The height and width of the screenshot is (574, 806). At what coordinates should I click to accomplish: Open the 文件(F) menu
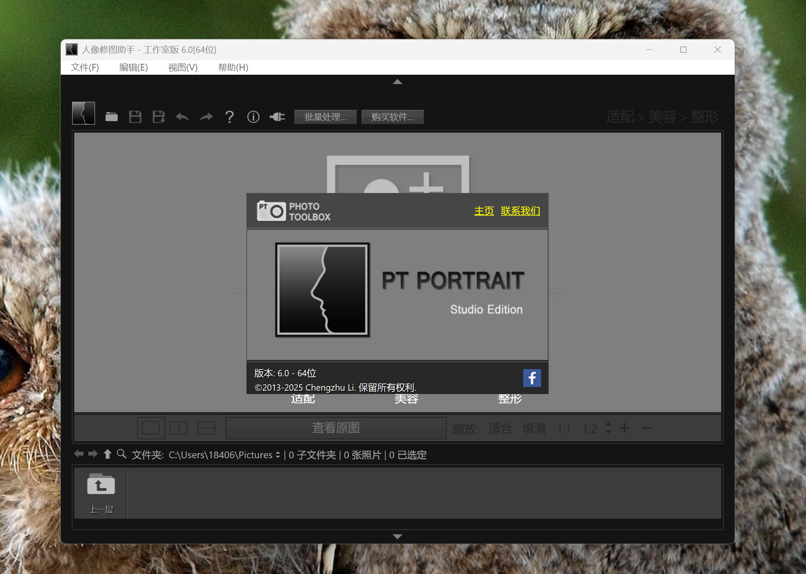coord(85,68)
